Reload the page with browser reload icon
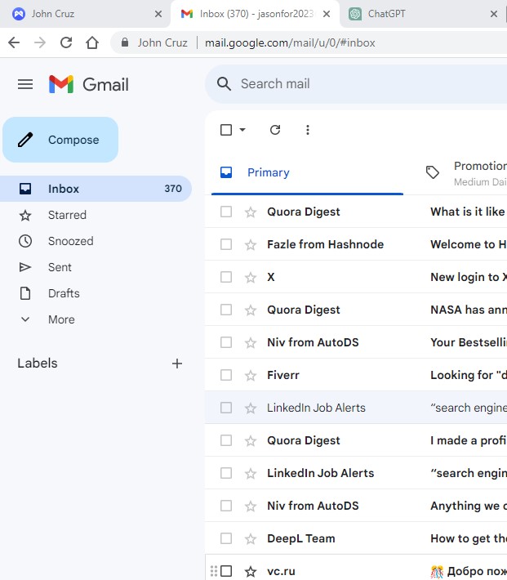 tap(66, 43)
